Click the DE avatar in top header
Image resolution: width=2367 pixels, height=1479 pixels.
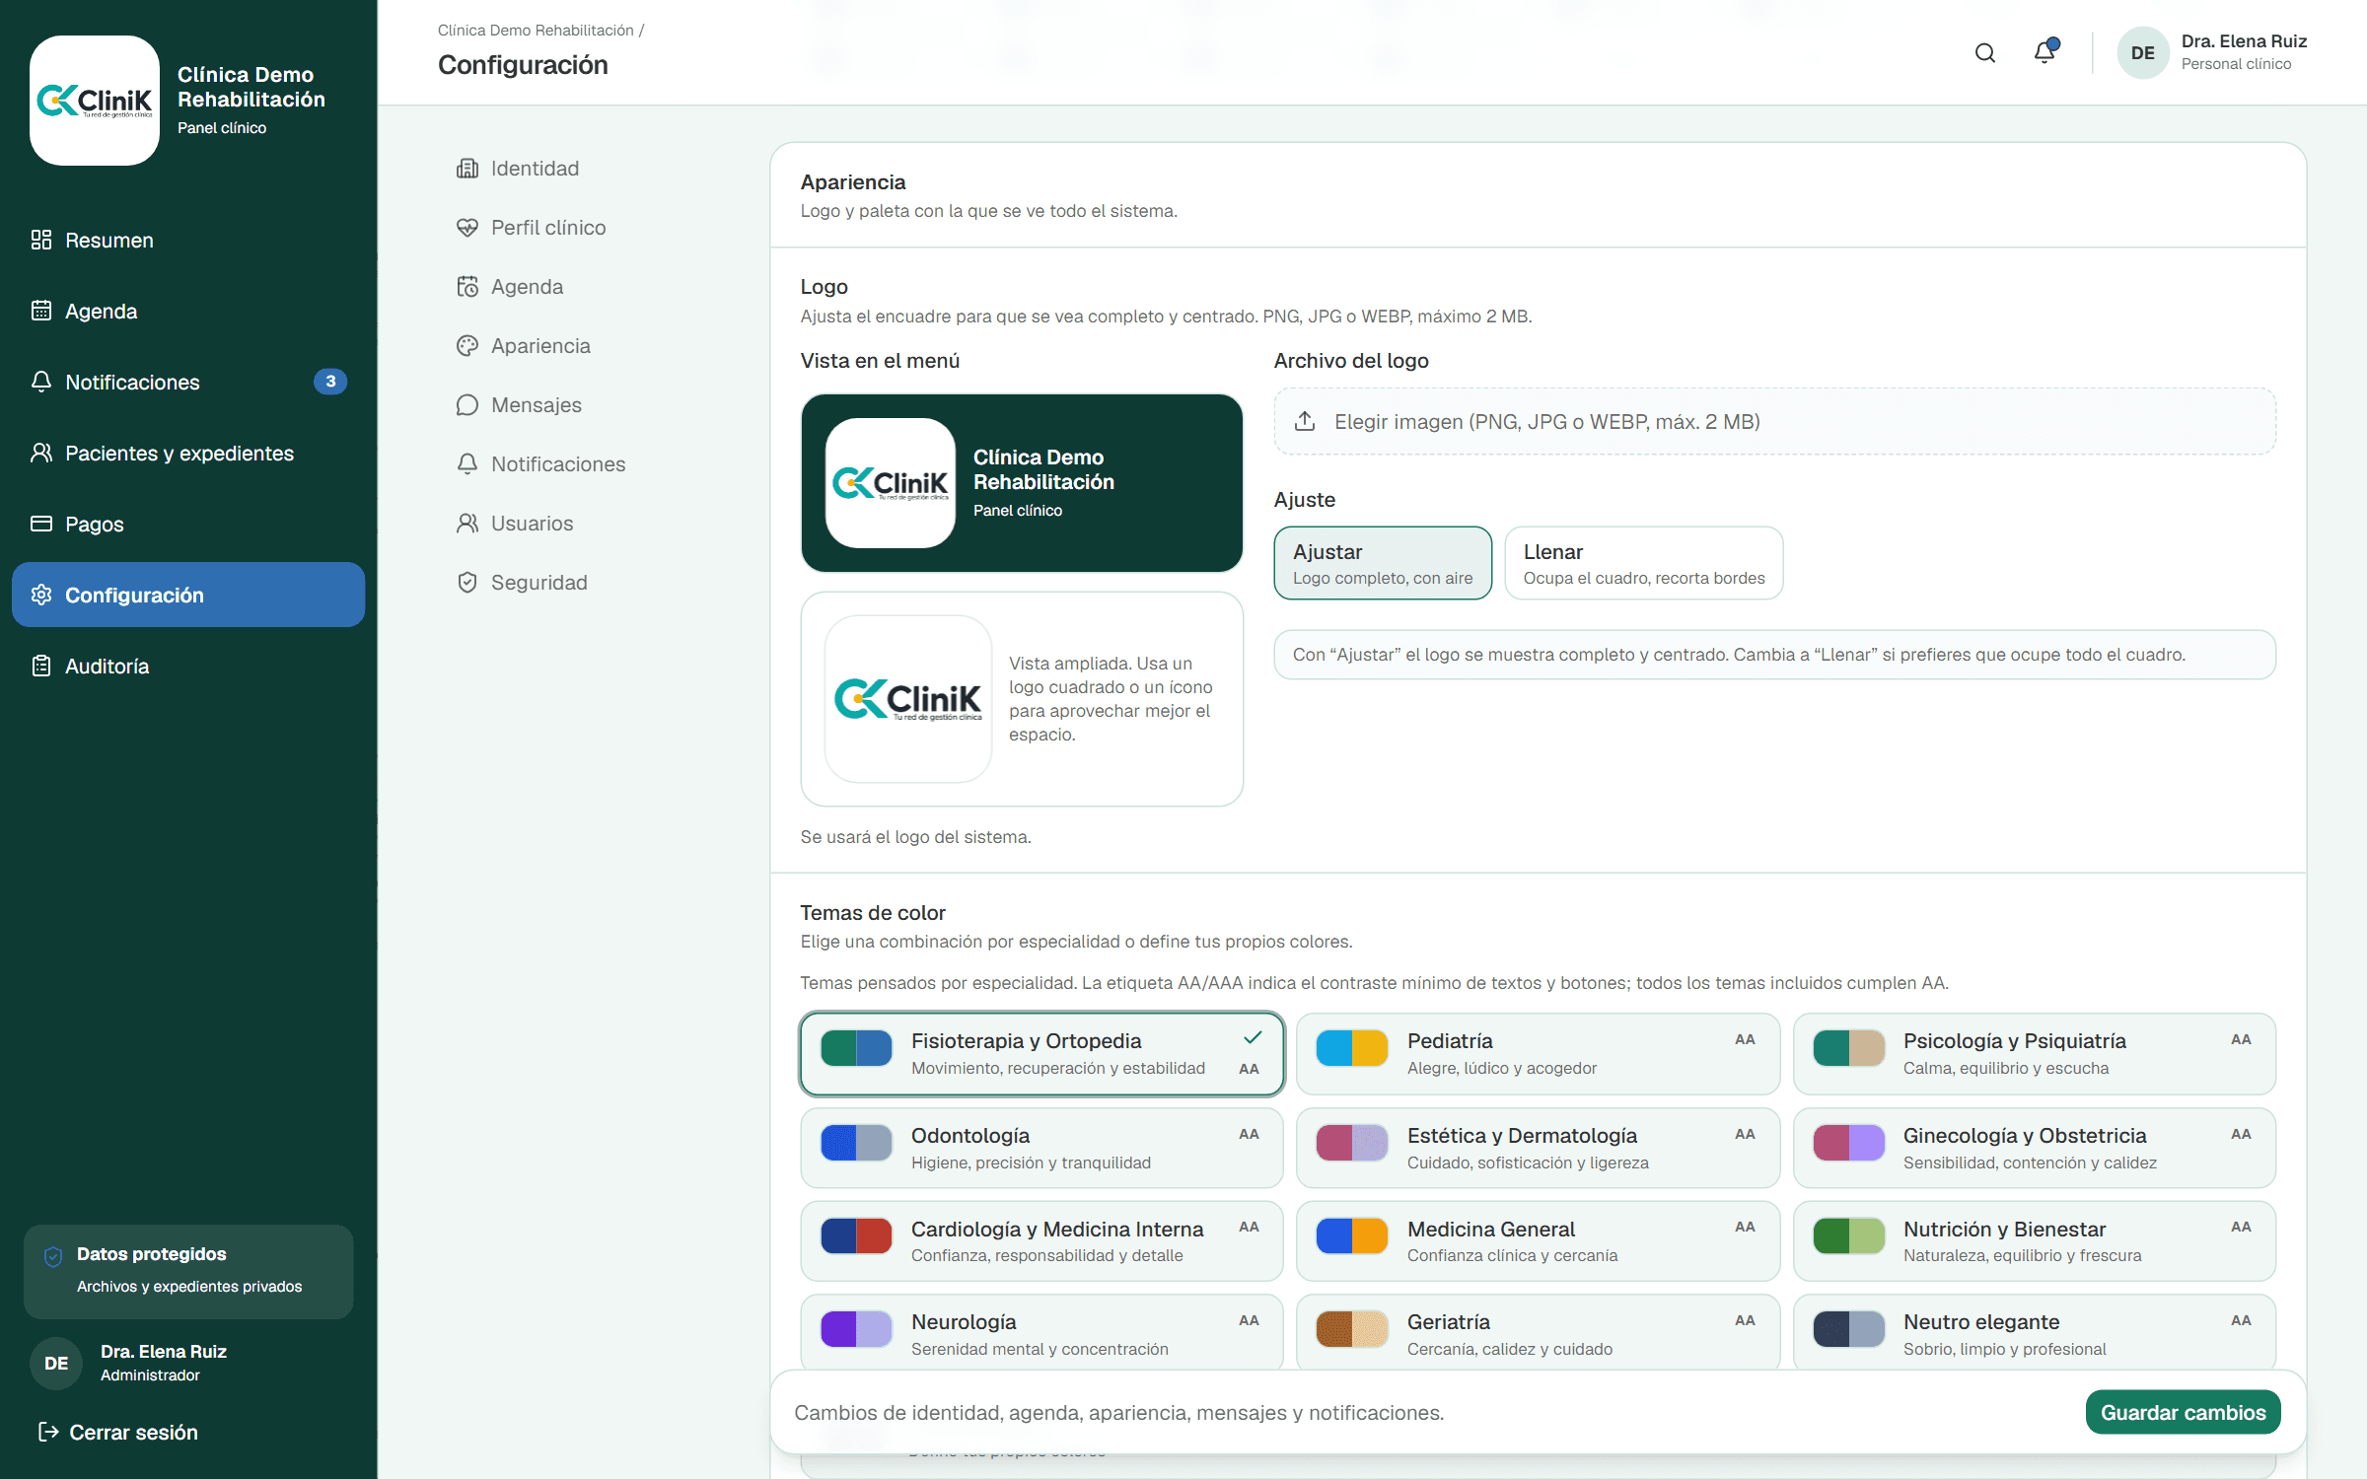[2142, 53]
